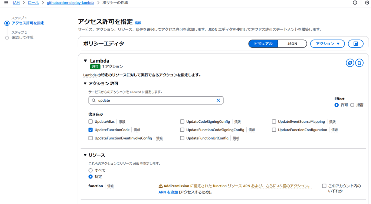Select the 許可 Effect radio button
The width and height of the screenshot is (371, 204).
pos(336,105)
